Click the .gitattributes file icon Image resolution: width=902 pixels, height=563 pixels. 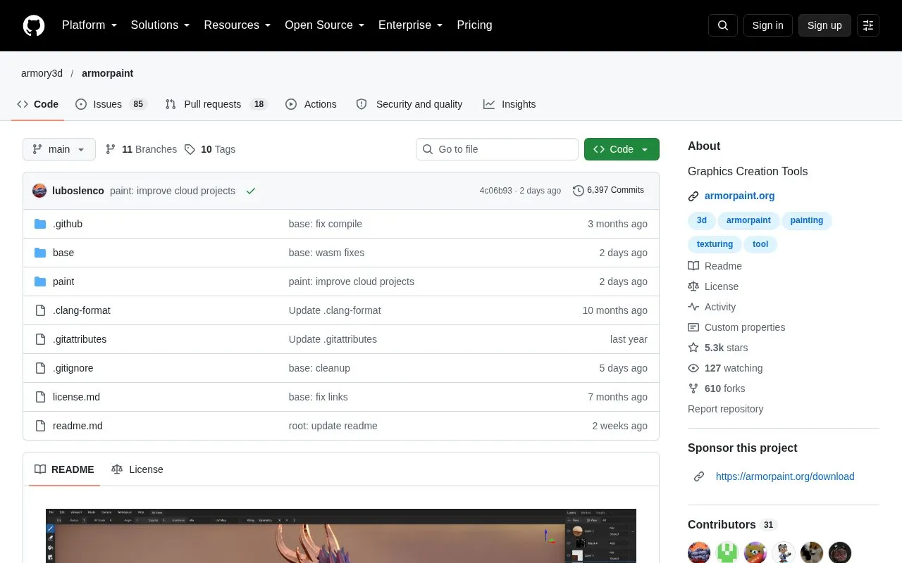click(40, 339)
